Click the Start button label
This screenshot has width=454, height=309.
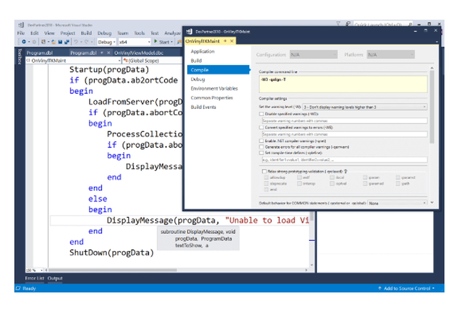pos(164,42)
